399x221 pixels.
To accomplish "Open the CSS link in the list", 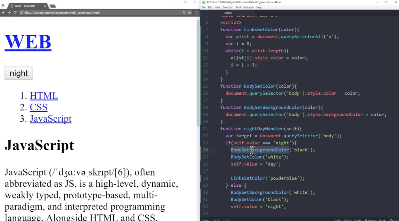I will click(38, 107).
